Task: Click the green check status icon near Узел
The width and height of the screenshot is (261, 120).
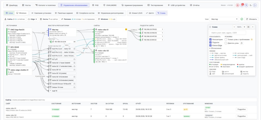Action: [x=242, y=19]
